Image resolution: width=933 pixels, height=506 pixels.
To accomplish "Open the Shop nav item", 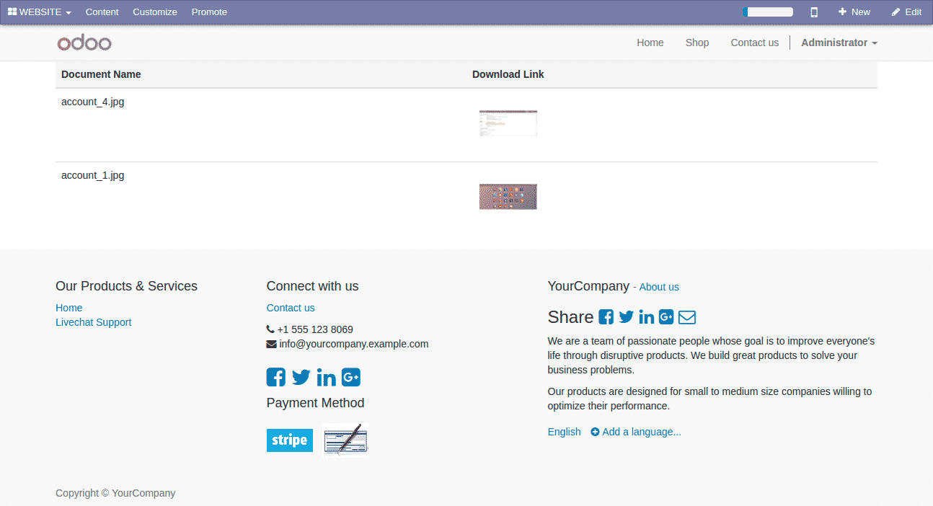I will (x=697, y=43).
